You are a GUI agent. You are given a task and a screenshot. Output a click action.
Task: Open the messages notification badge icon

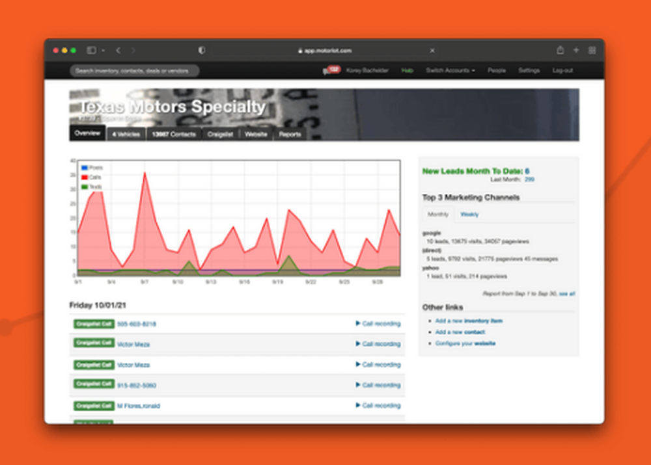tap(331, 70)
